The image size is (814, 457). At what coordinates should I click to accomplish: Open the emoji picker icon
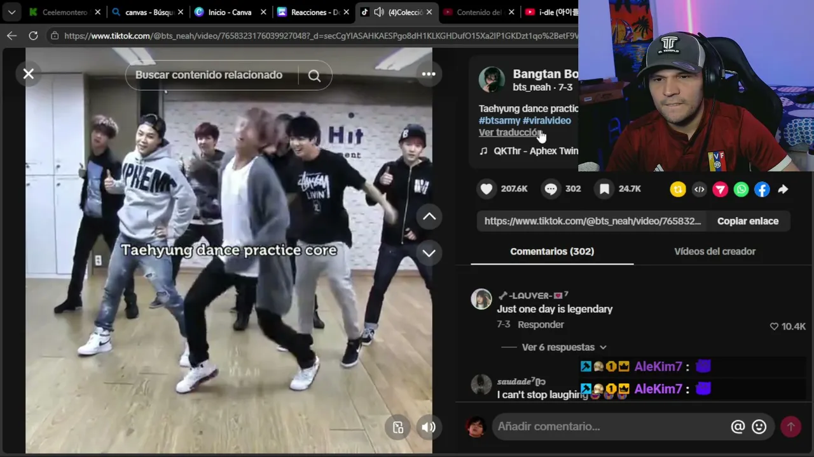(759, 427)
